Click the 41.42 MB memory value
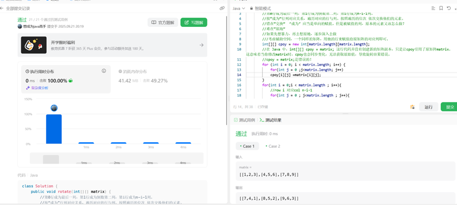Screen dimensions: 457x205 [128, 80]
